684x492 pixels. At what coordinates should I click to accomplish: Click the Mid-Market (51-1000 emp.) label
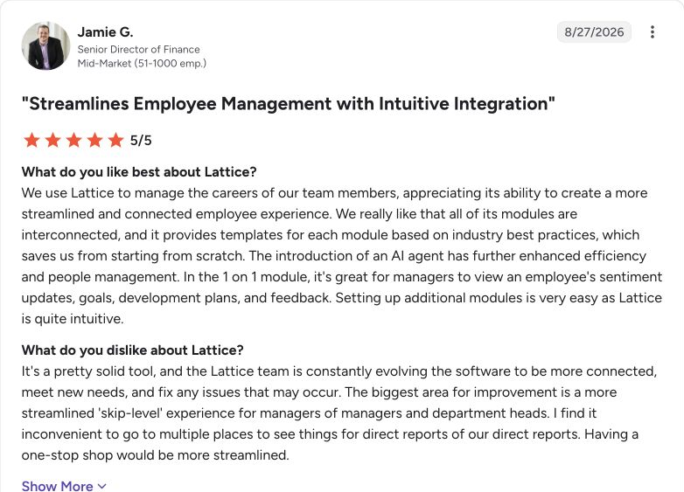pos(142,63)
